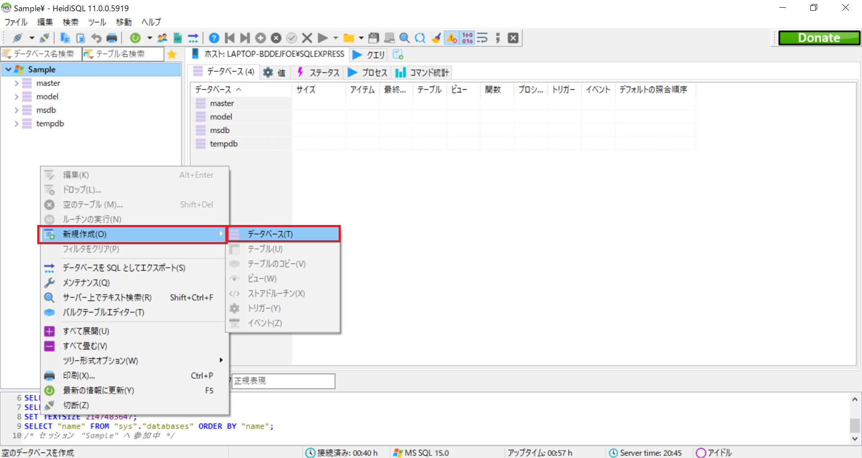Collapse the Sample tree node

tap(8, 70)
